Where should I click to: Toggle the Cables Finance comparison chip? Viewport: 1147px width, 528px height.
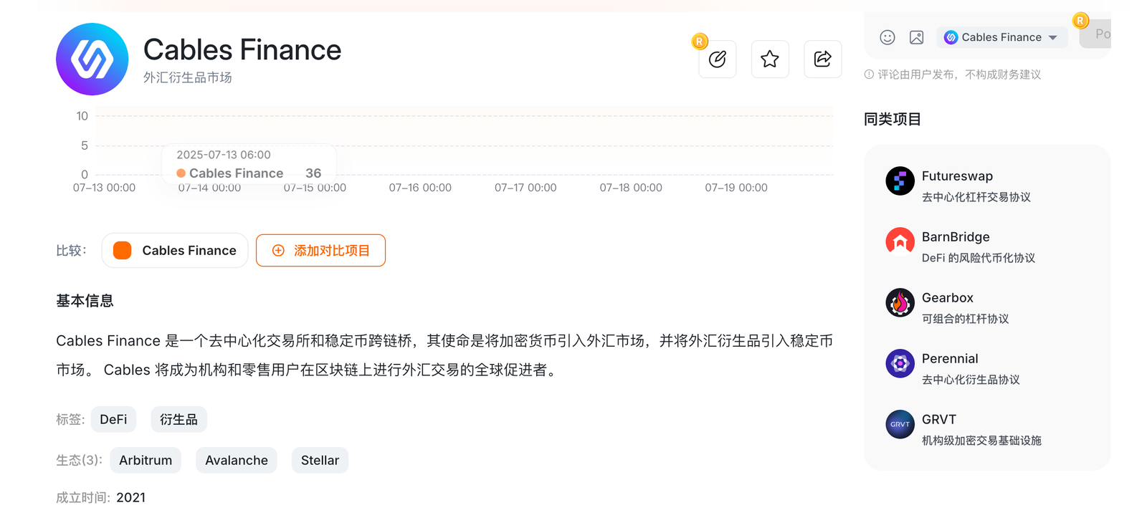click(175, 251)
